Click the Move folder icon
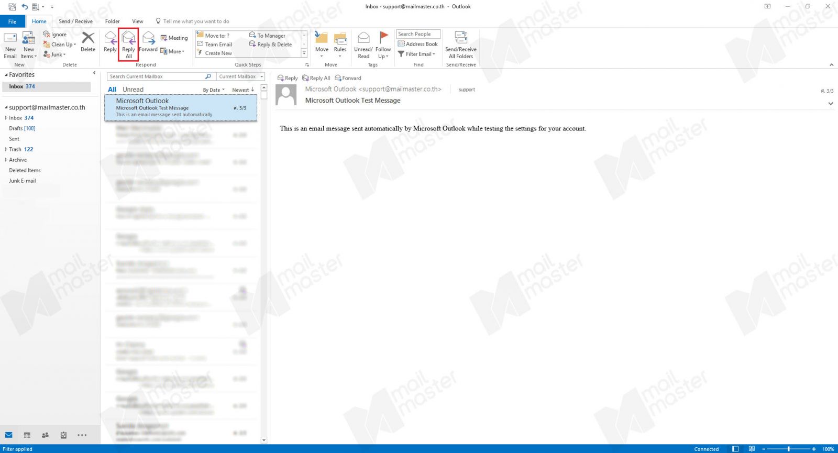838x453 pixels. [x=322, y=38]
